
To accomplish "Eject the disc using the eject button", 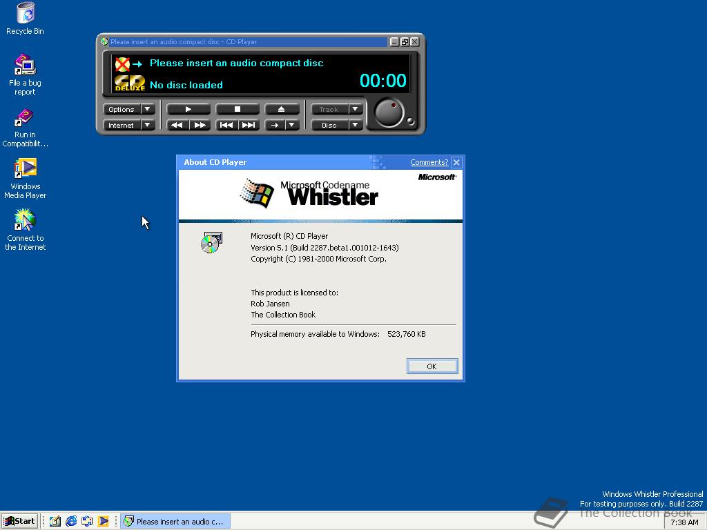I will click(282, 109).
